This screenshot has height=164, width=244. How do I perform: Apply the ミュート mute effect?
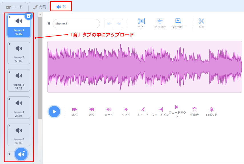tap(143, 112)
